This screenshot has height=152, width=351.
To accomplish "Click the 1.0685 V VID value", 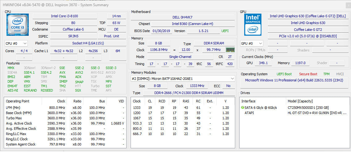I will [x=117, y=123].
